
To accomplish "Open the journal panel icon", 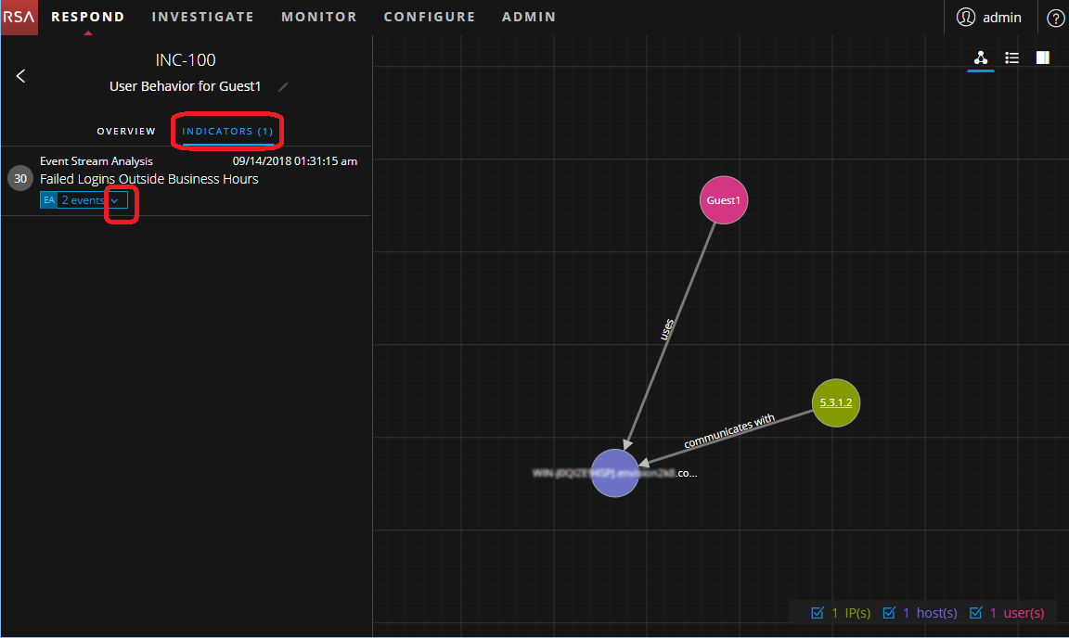I will pos(1043,57).
